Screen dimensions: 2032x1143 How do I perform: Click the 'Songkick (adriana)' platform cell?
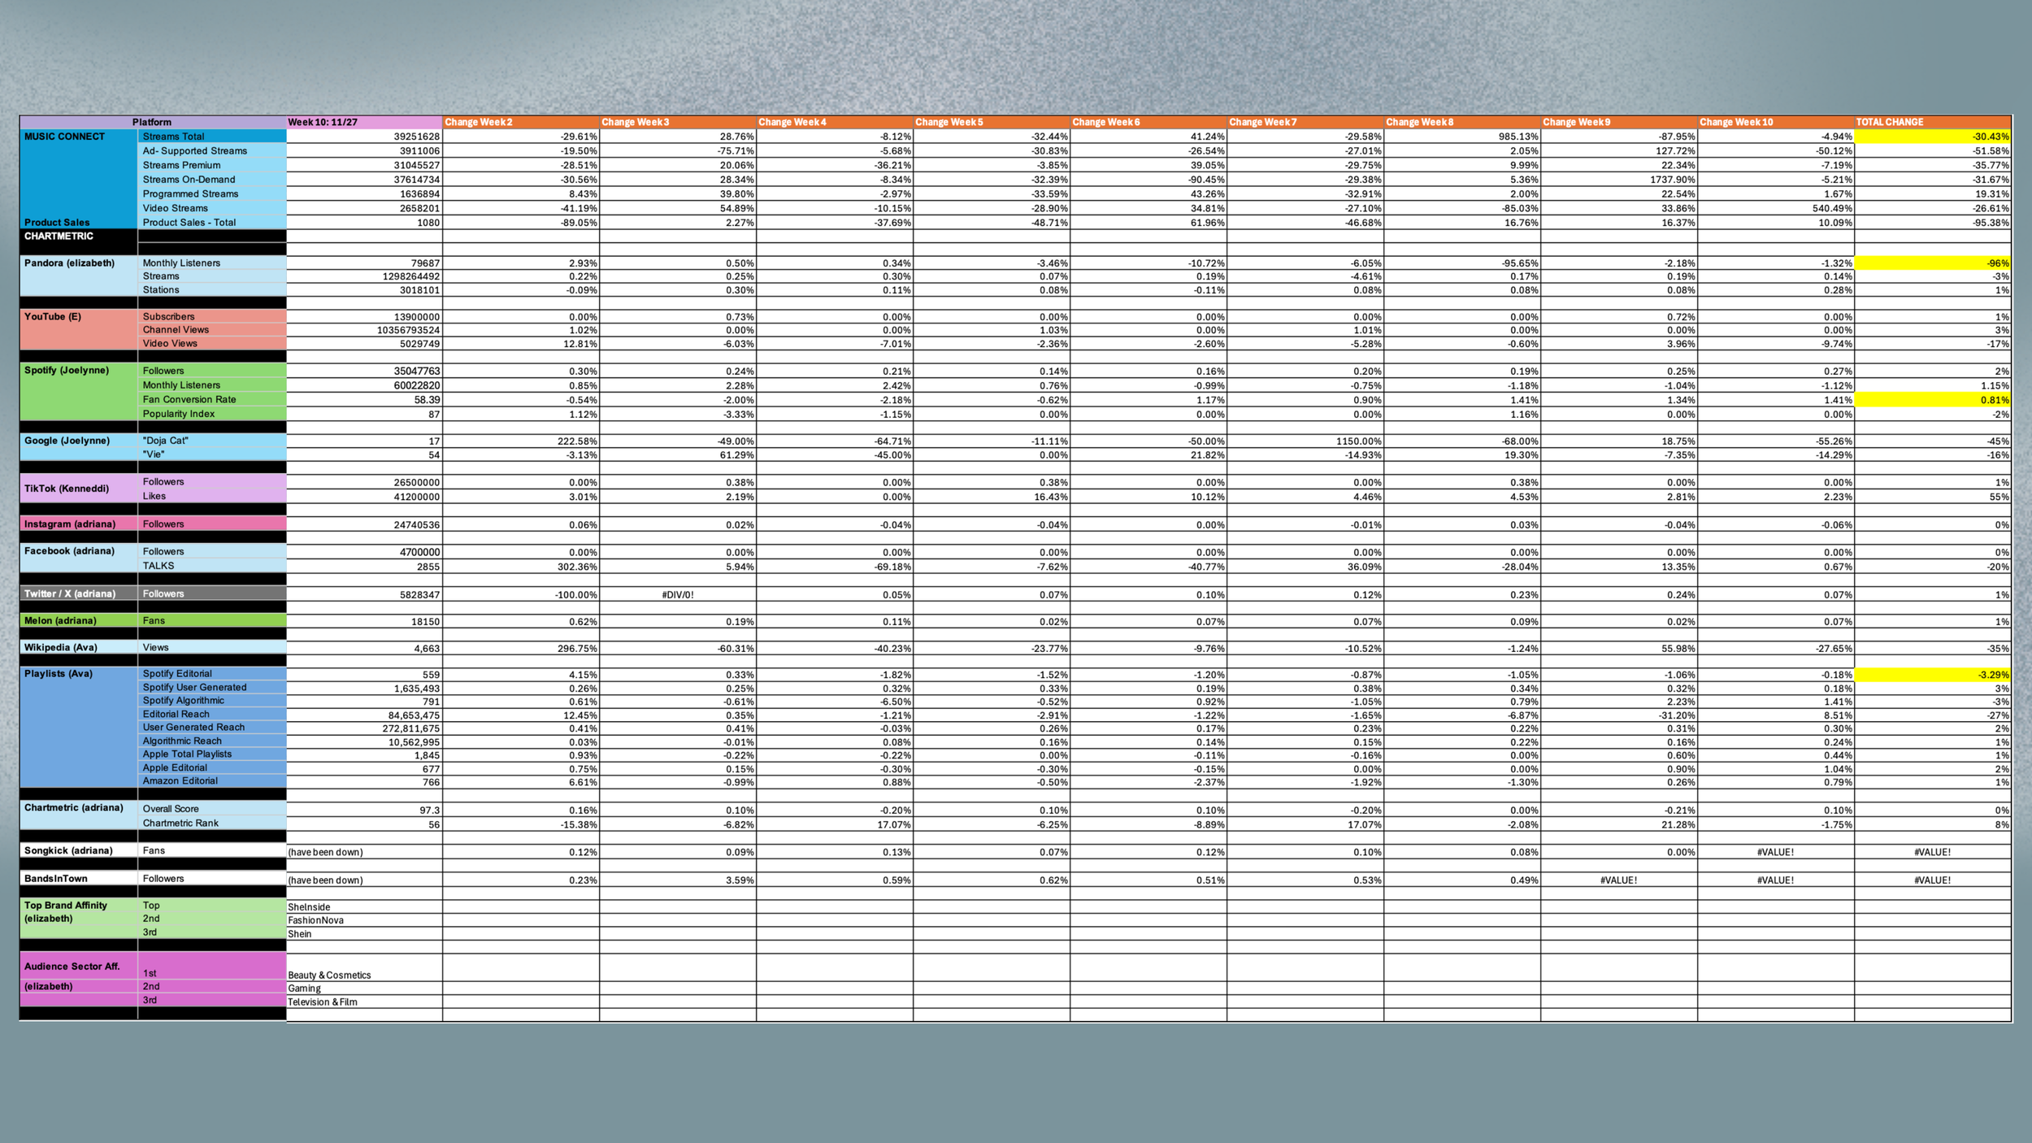click(x=79, y=851)
